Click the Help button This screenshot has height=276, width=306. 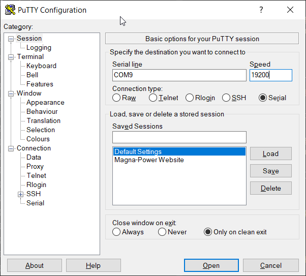(x=94, y=265)
